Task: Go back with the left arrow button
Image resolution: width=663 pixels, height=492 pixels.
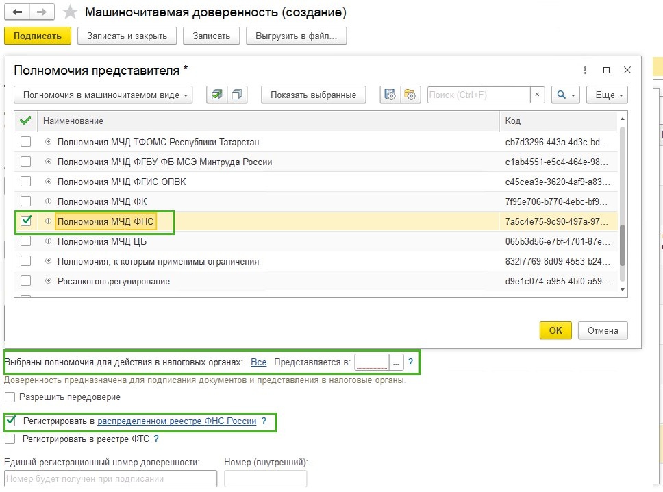Action: coord(17,12)
